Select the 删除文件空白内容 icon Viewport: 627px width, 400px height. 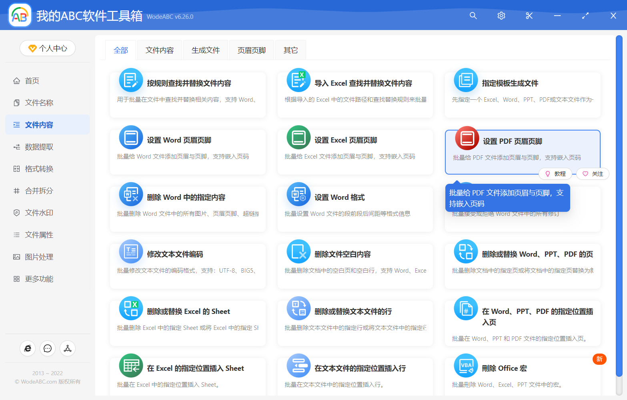tap(298, 251)
